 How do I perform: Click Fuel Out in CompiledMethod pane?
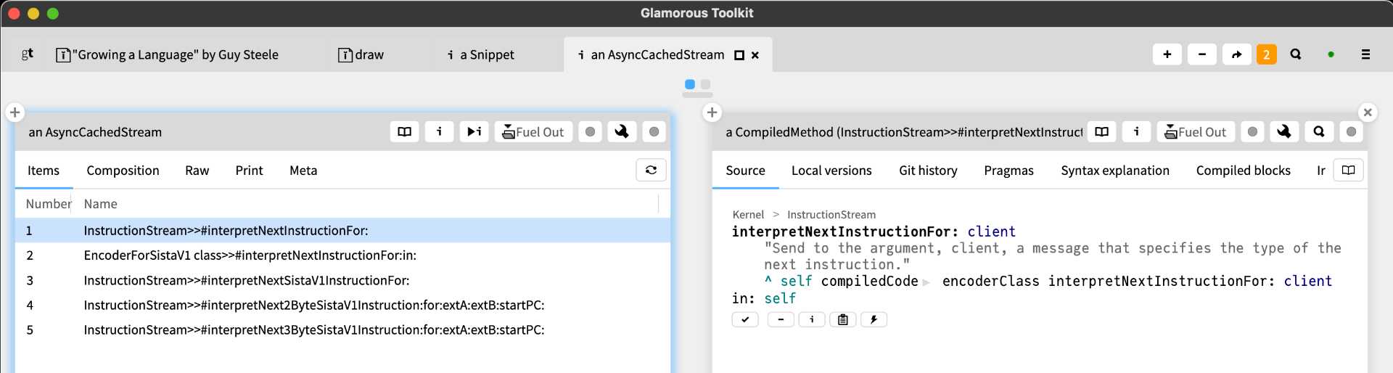tap(1196, 131)
